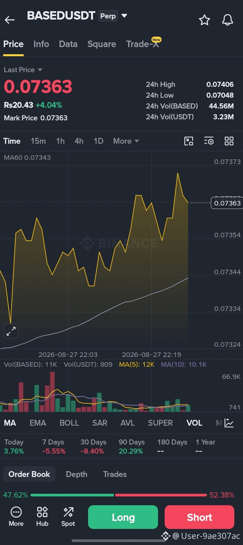The width and height of the screenshot is (243, 545).
Task: Switch to the Data tab
Action: [x=68, y=44]
